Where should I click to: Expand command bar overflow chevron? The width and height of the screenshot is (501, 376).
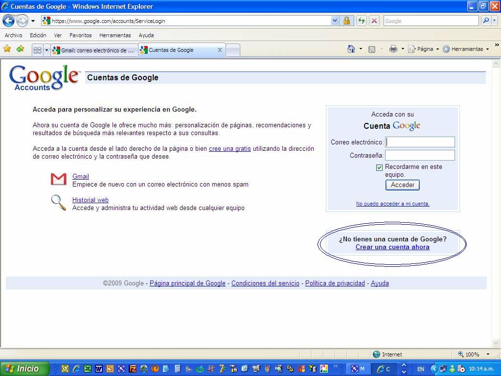pyautogui.click(x=497, y=45)
